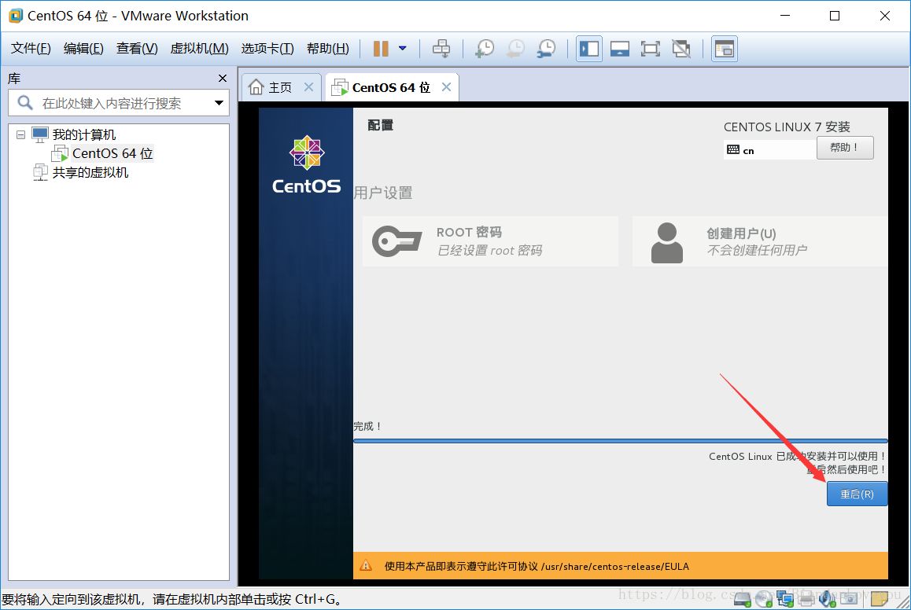Click the hard disk status bar icon
Viewport: 911px width, 610px height.
742,598
